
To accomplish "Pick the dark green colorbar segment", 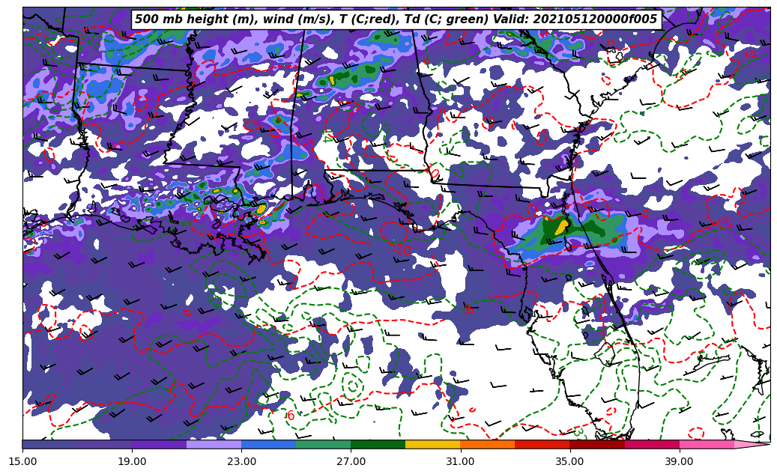I will 378,444.
